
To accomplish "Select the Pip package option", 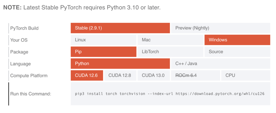I will point(103,52).
